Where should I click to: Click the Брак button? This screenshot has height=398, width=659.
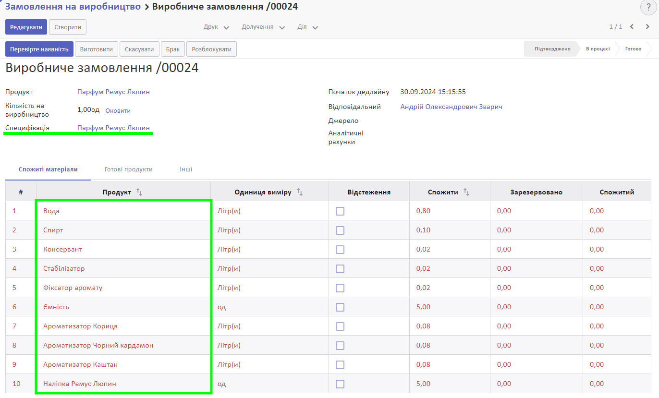(x=173, y=49)
